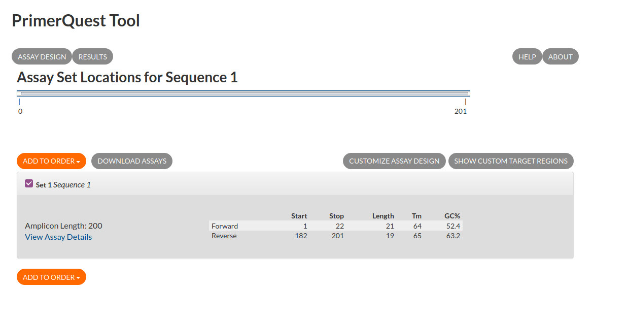
Task: Click the Start column header
Action: (x=299, y=216)
